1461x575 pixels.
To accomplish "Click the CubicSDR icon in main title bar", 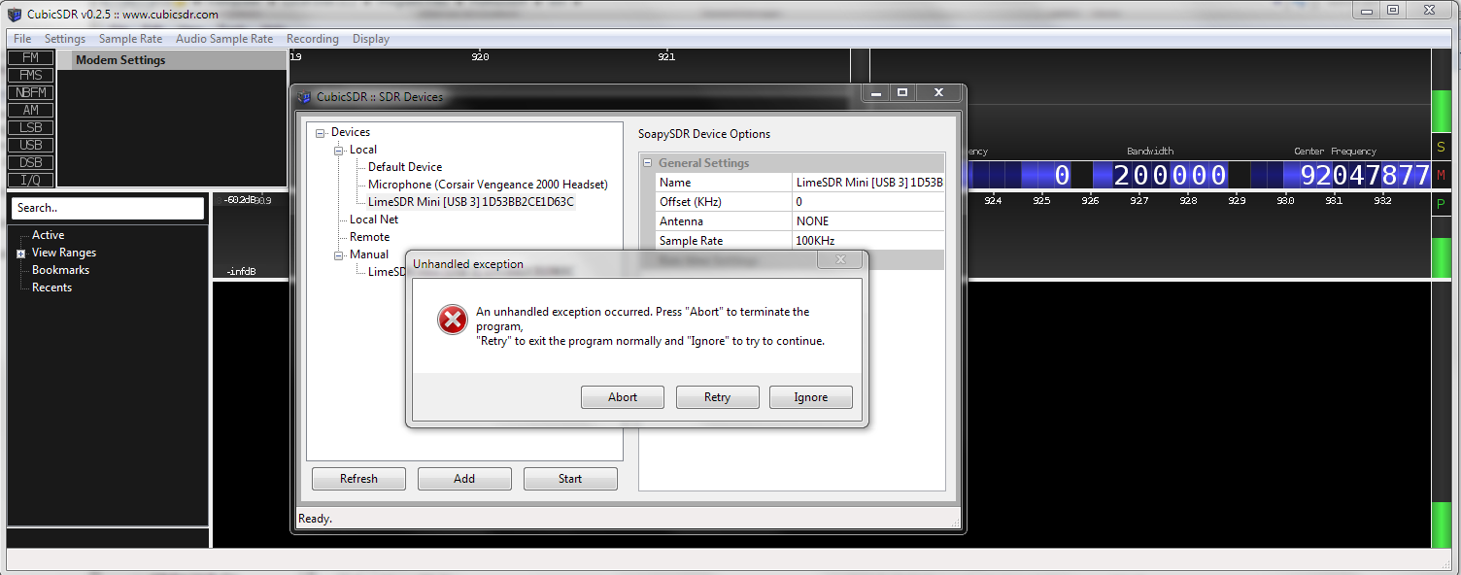I will pyautogui.click(x=15, y=15).
